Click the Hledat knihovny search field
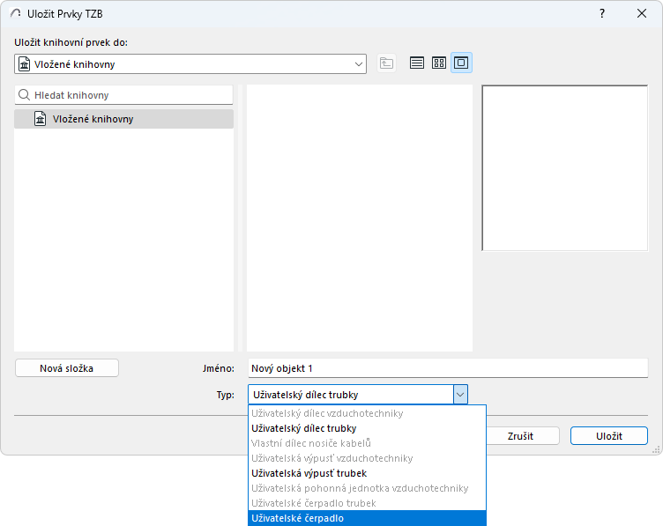Image resolution: width=663 pixels, height=526 pixels. click(x=124, y=95)
